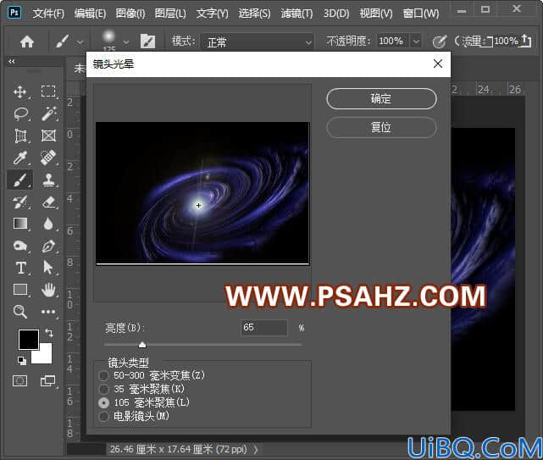Select the Blur tool
This screenshot has height=460, width=543.
(48, 224)
